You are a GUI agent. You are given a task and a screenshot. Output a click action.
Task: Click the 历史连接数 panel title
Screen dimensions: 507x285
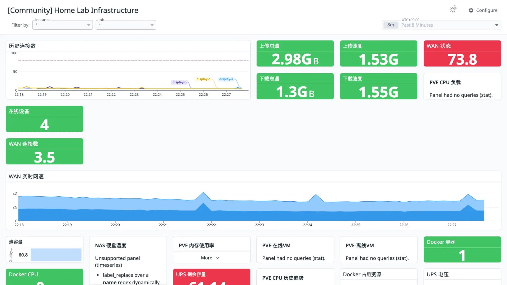point(22,46)
